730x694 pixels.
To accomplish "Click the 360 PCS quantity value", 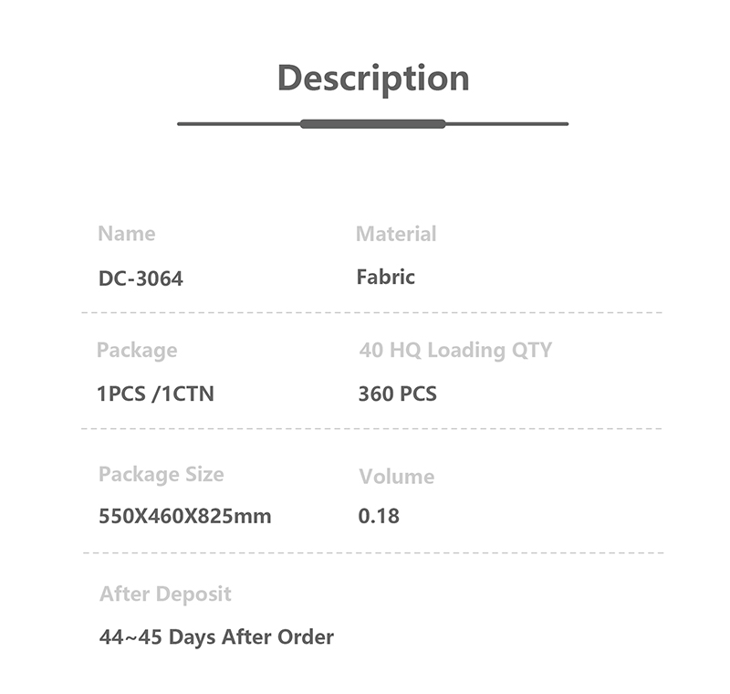I will pos(397,394).
